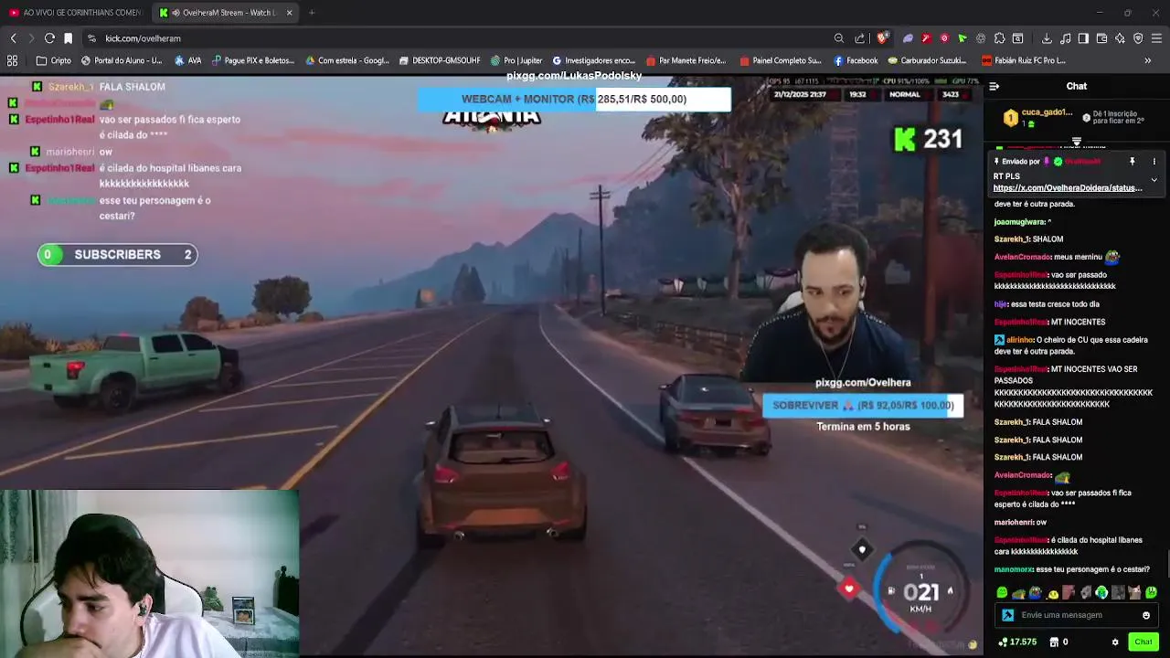Open Pague PIX e Boletos bookmark
The image size is (1170, 658).
point(253,60)
